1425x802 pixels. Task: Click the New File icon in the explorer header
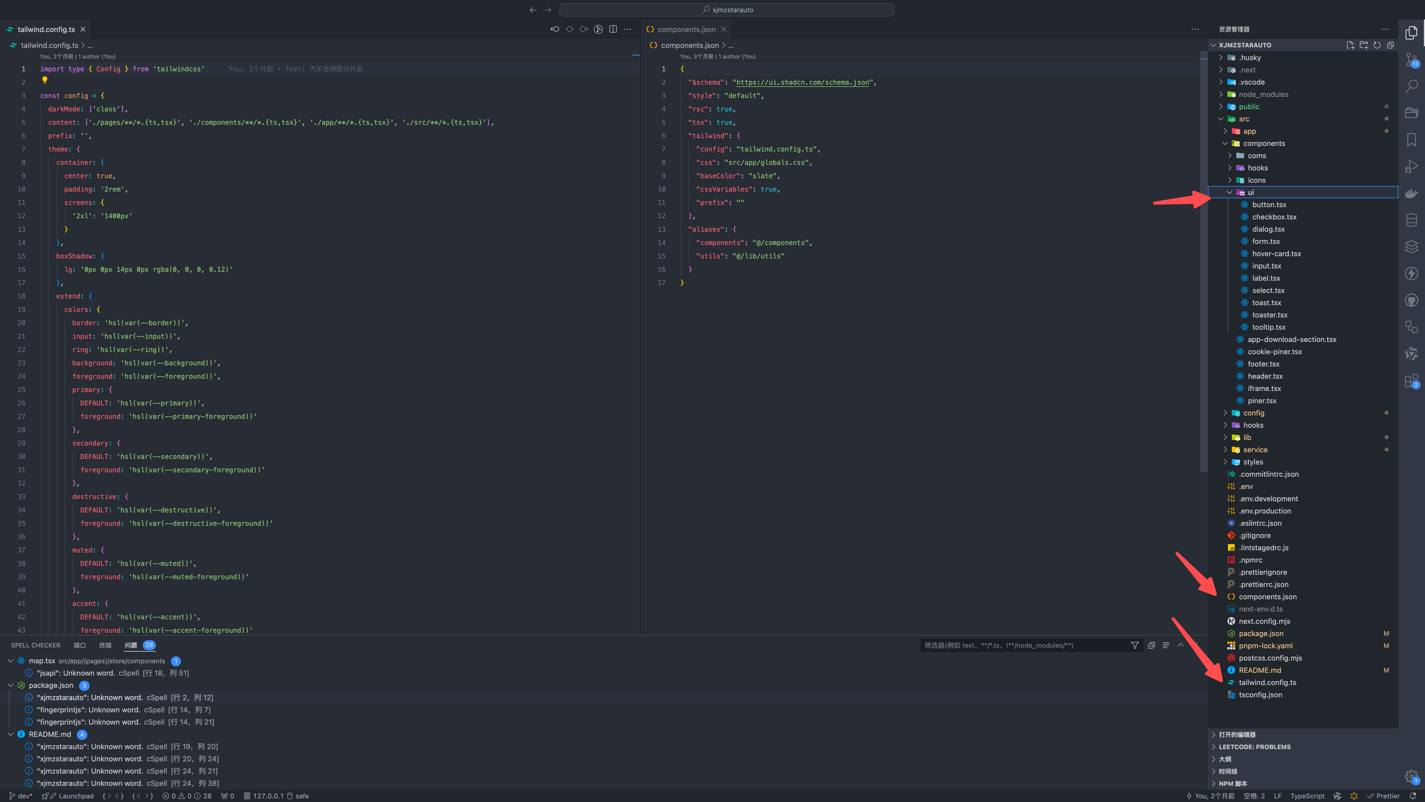[1350, 45]
